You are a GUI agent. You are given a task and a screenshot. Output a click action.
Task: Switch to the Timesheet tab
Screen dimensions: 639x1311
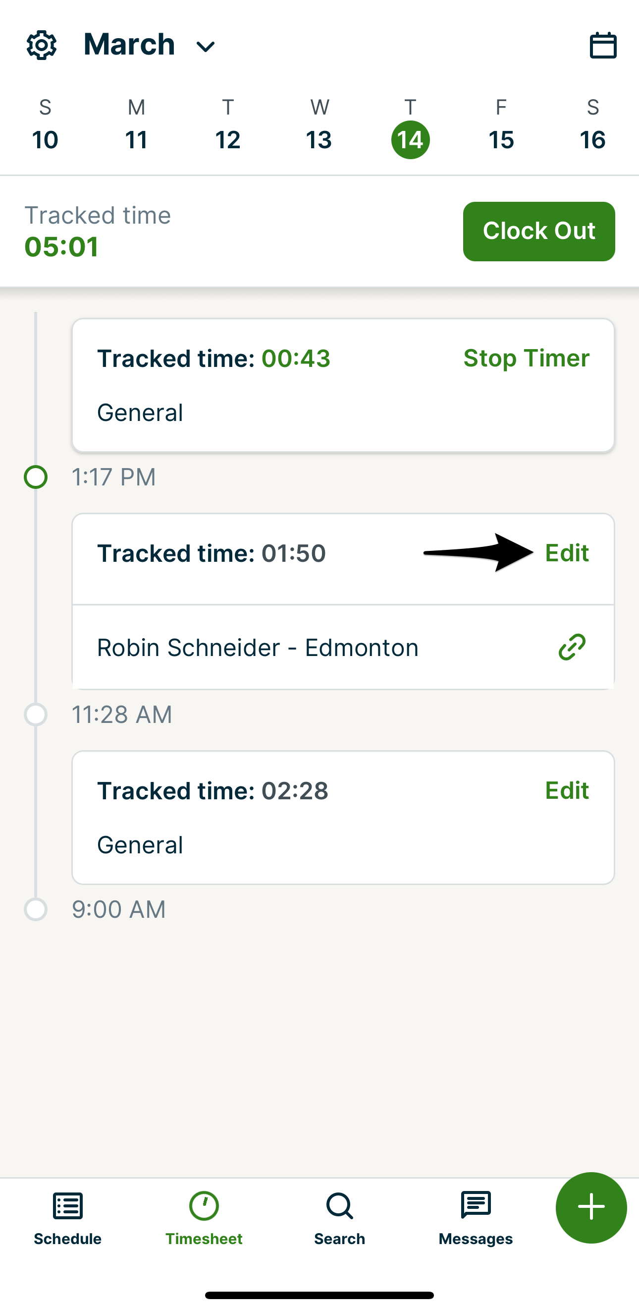click(204, 1218)
